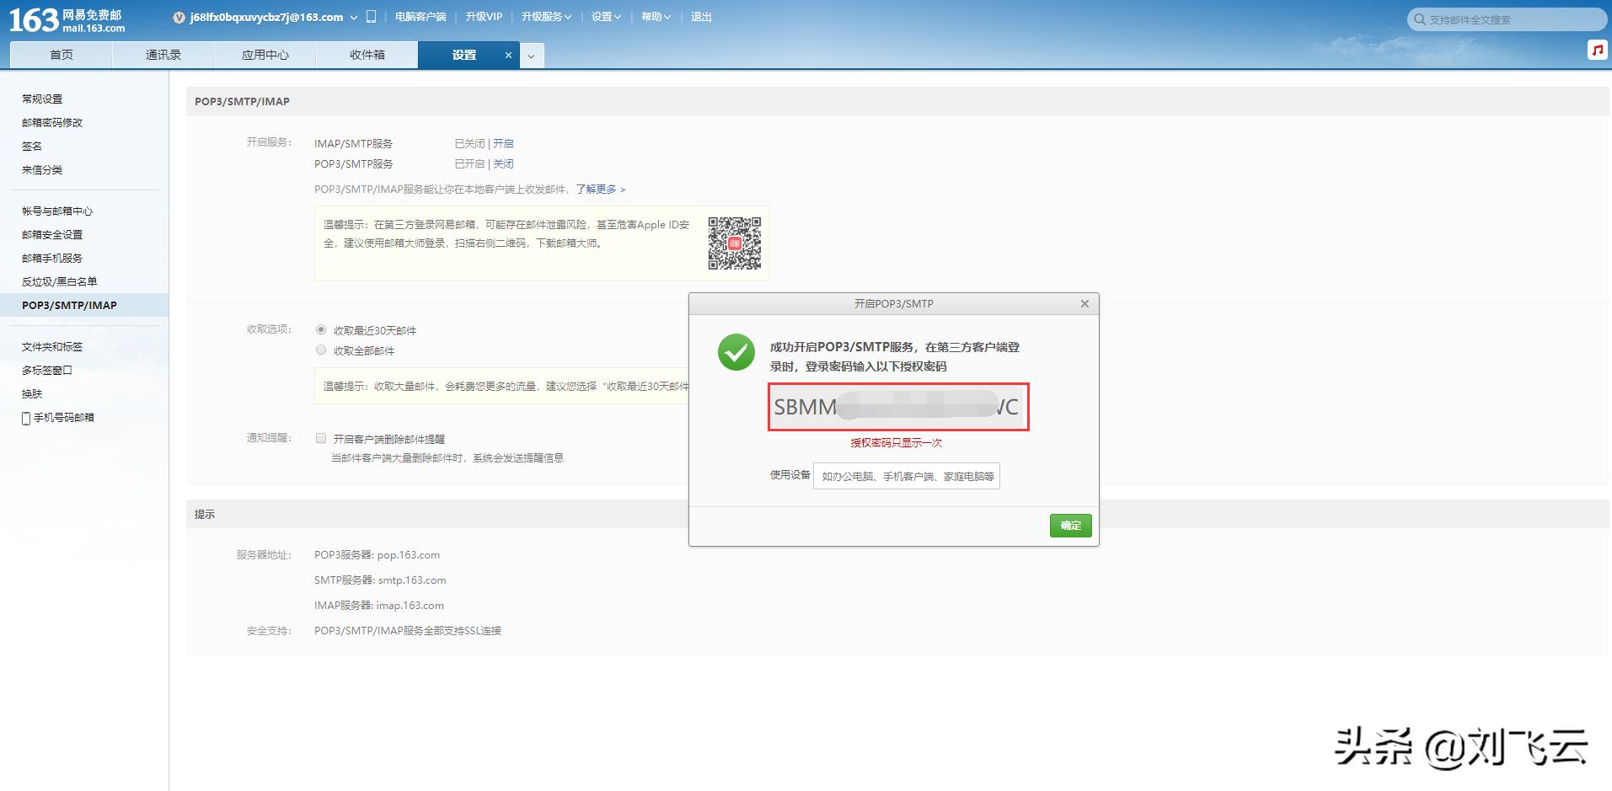Click POP3服务器: pop.163.com text

[377, 555]
